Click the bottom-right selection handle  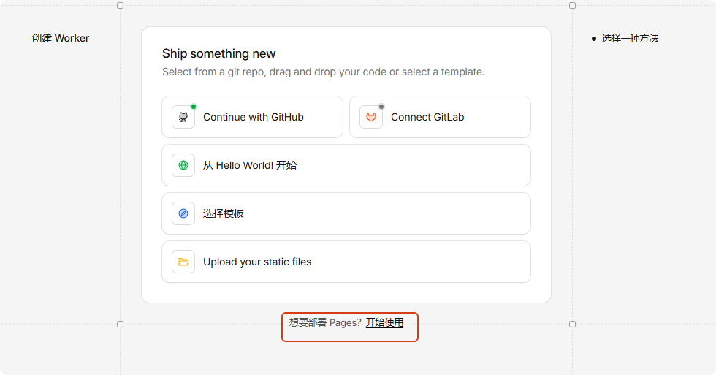click(572, 324)
